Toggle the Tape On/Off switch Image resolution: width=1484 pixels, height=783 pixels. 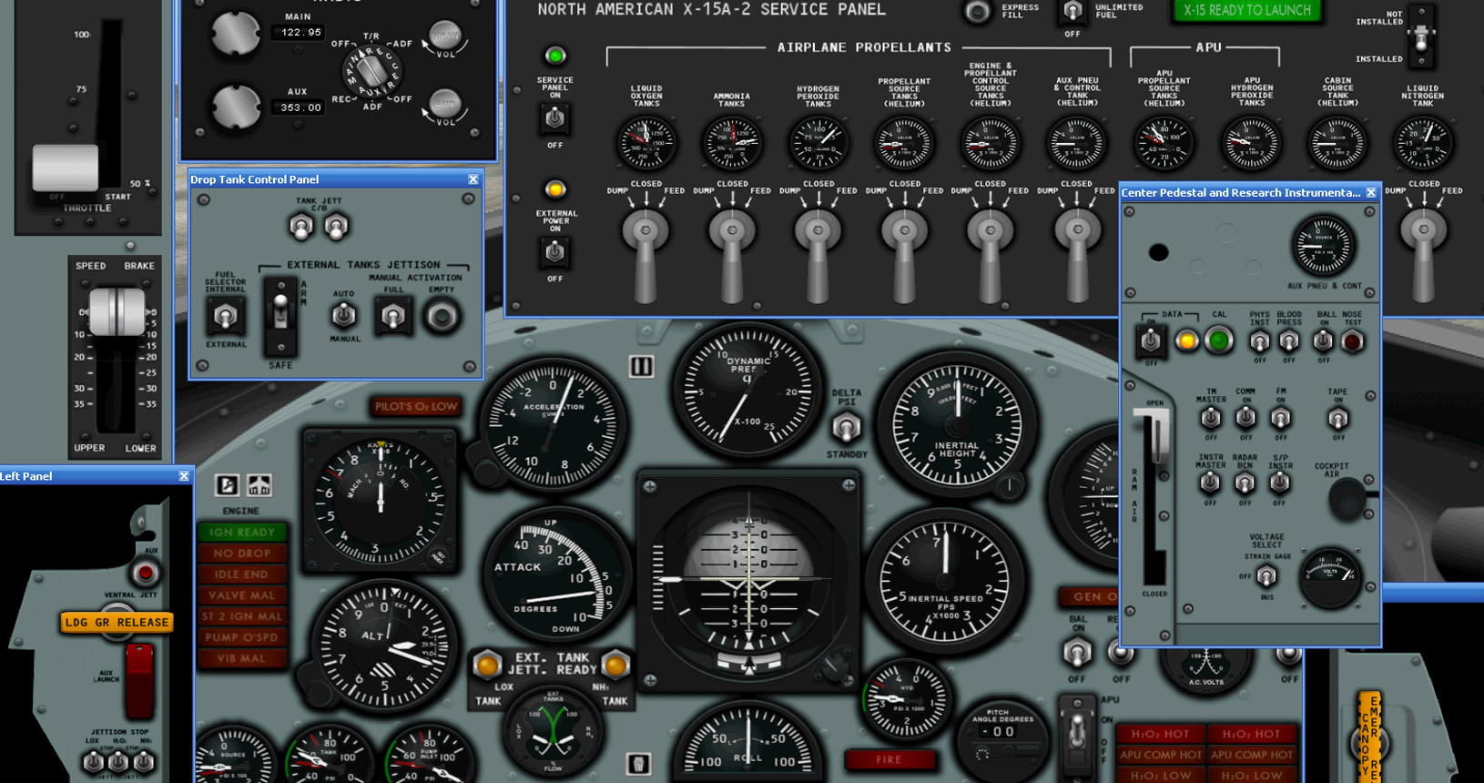[x=1337, y=419]
